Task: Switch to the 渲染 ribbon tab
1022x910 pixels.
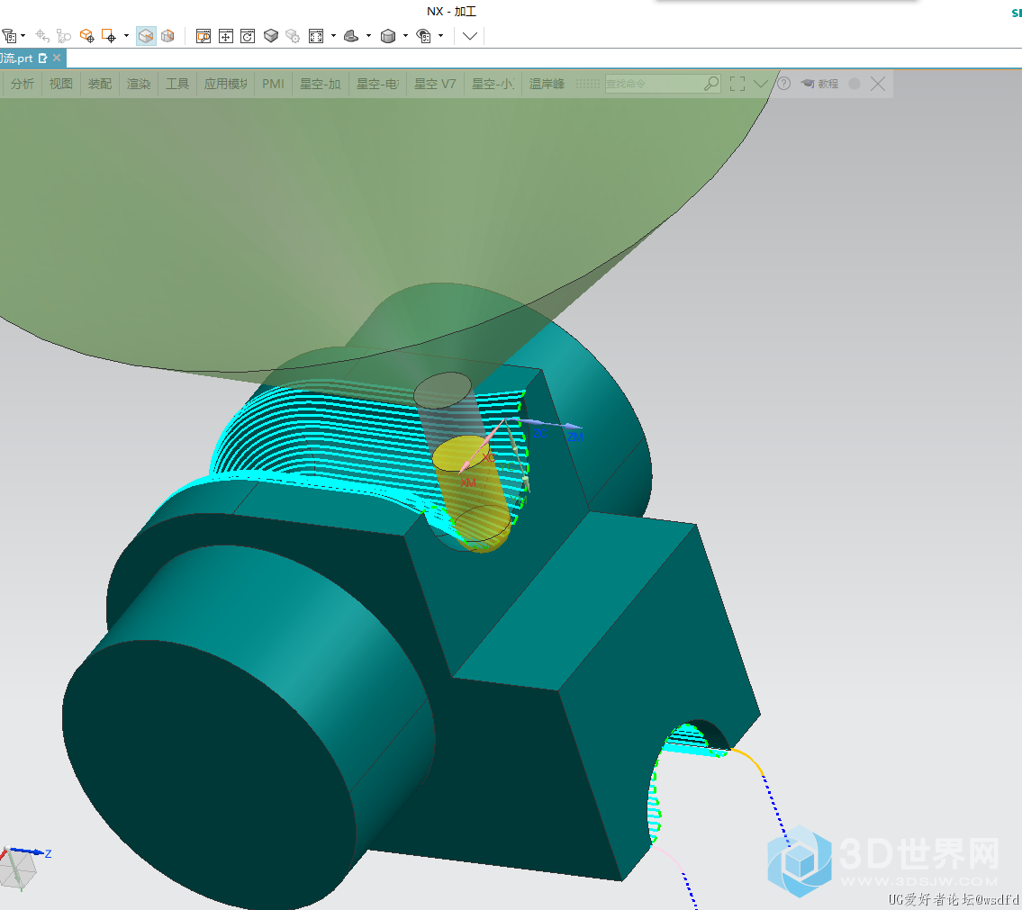Action: click(x=139, y=84)
